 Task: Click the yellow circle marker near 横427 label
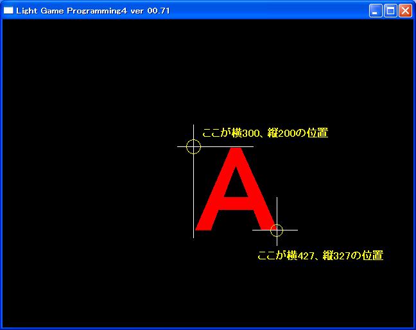point(277,230)
